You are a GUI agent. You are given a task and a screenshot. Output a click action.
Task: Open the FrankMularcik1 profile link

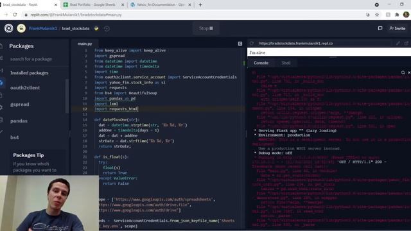pos(43,28)
